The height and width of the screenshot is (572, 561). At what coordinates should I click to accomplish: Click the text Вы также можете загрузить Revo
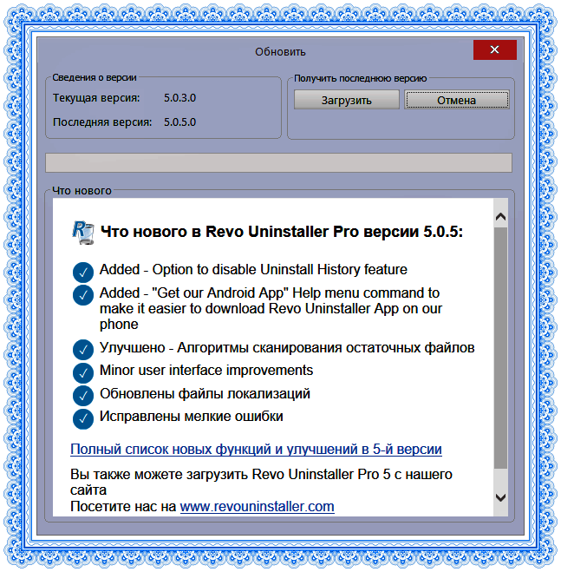coord(261,482)
